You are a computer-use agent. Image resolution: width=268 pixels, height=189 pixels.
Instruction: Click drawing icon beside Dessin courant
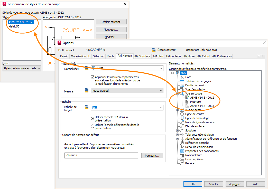(153, 50)
